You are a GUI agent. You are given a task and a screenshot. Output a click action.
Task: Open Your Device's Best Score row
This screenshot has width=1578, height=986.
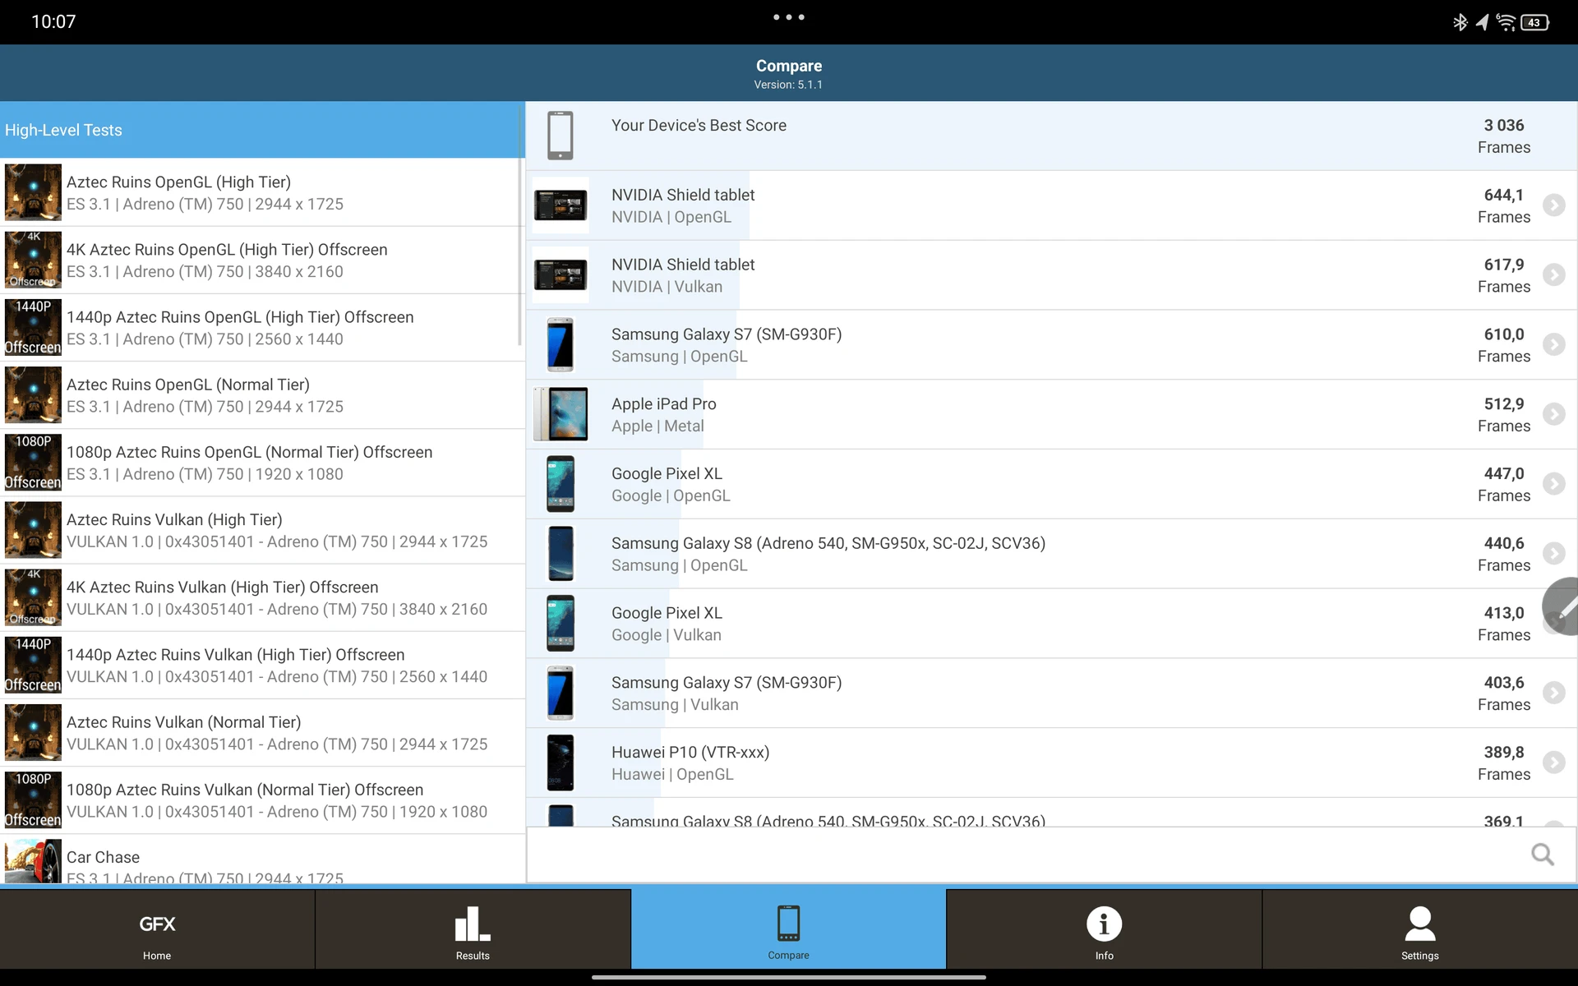click(x=1051, y=136)
